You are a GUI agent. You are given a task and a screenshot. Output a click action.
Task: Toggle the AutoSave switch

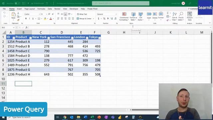tap(18, 3)
